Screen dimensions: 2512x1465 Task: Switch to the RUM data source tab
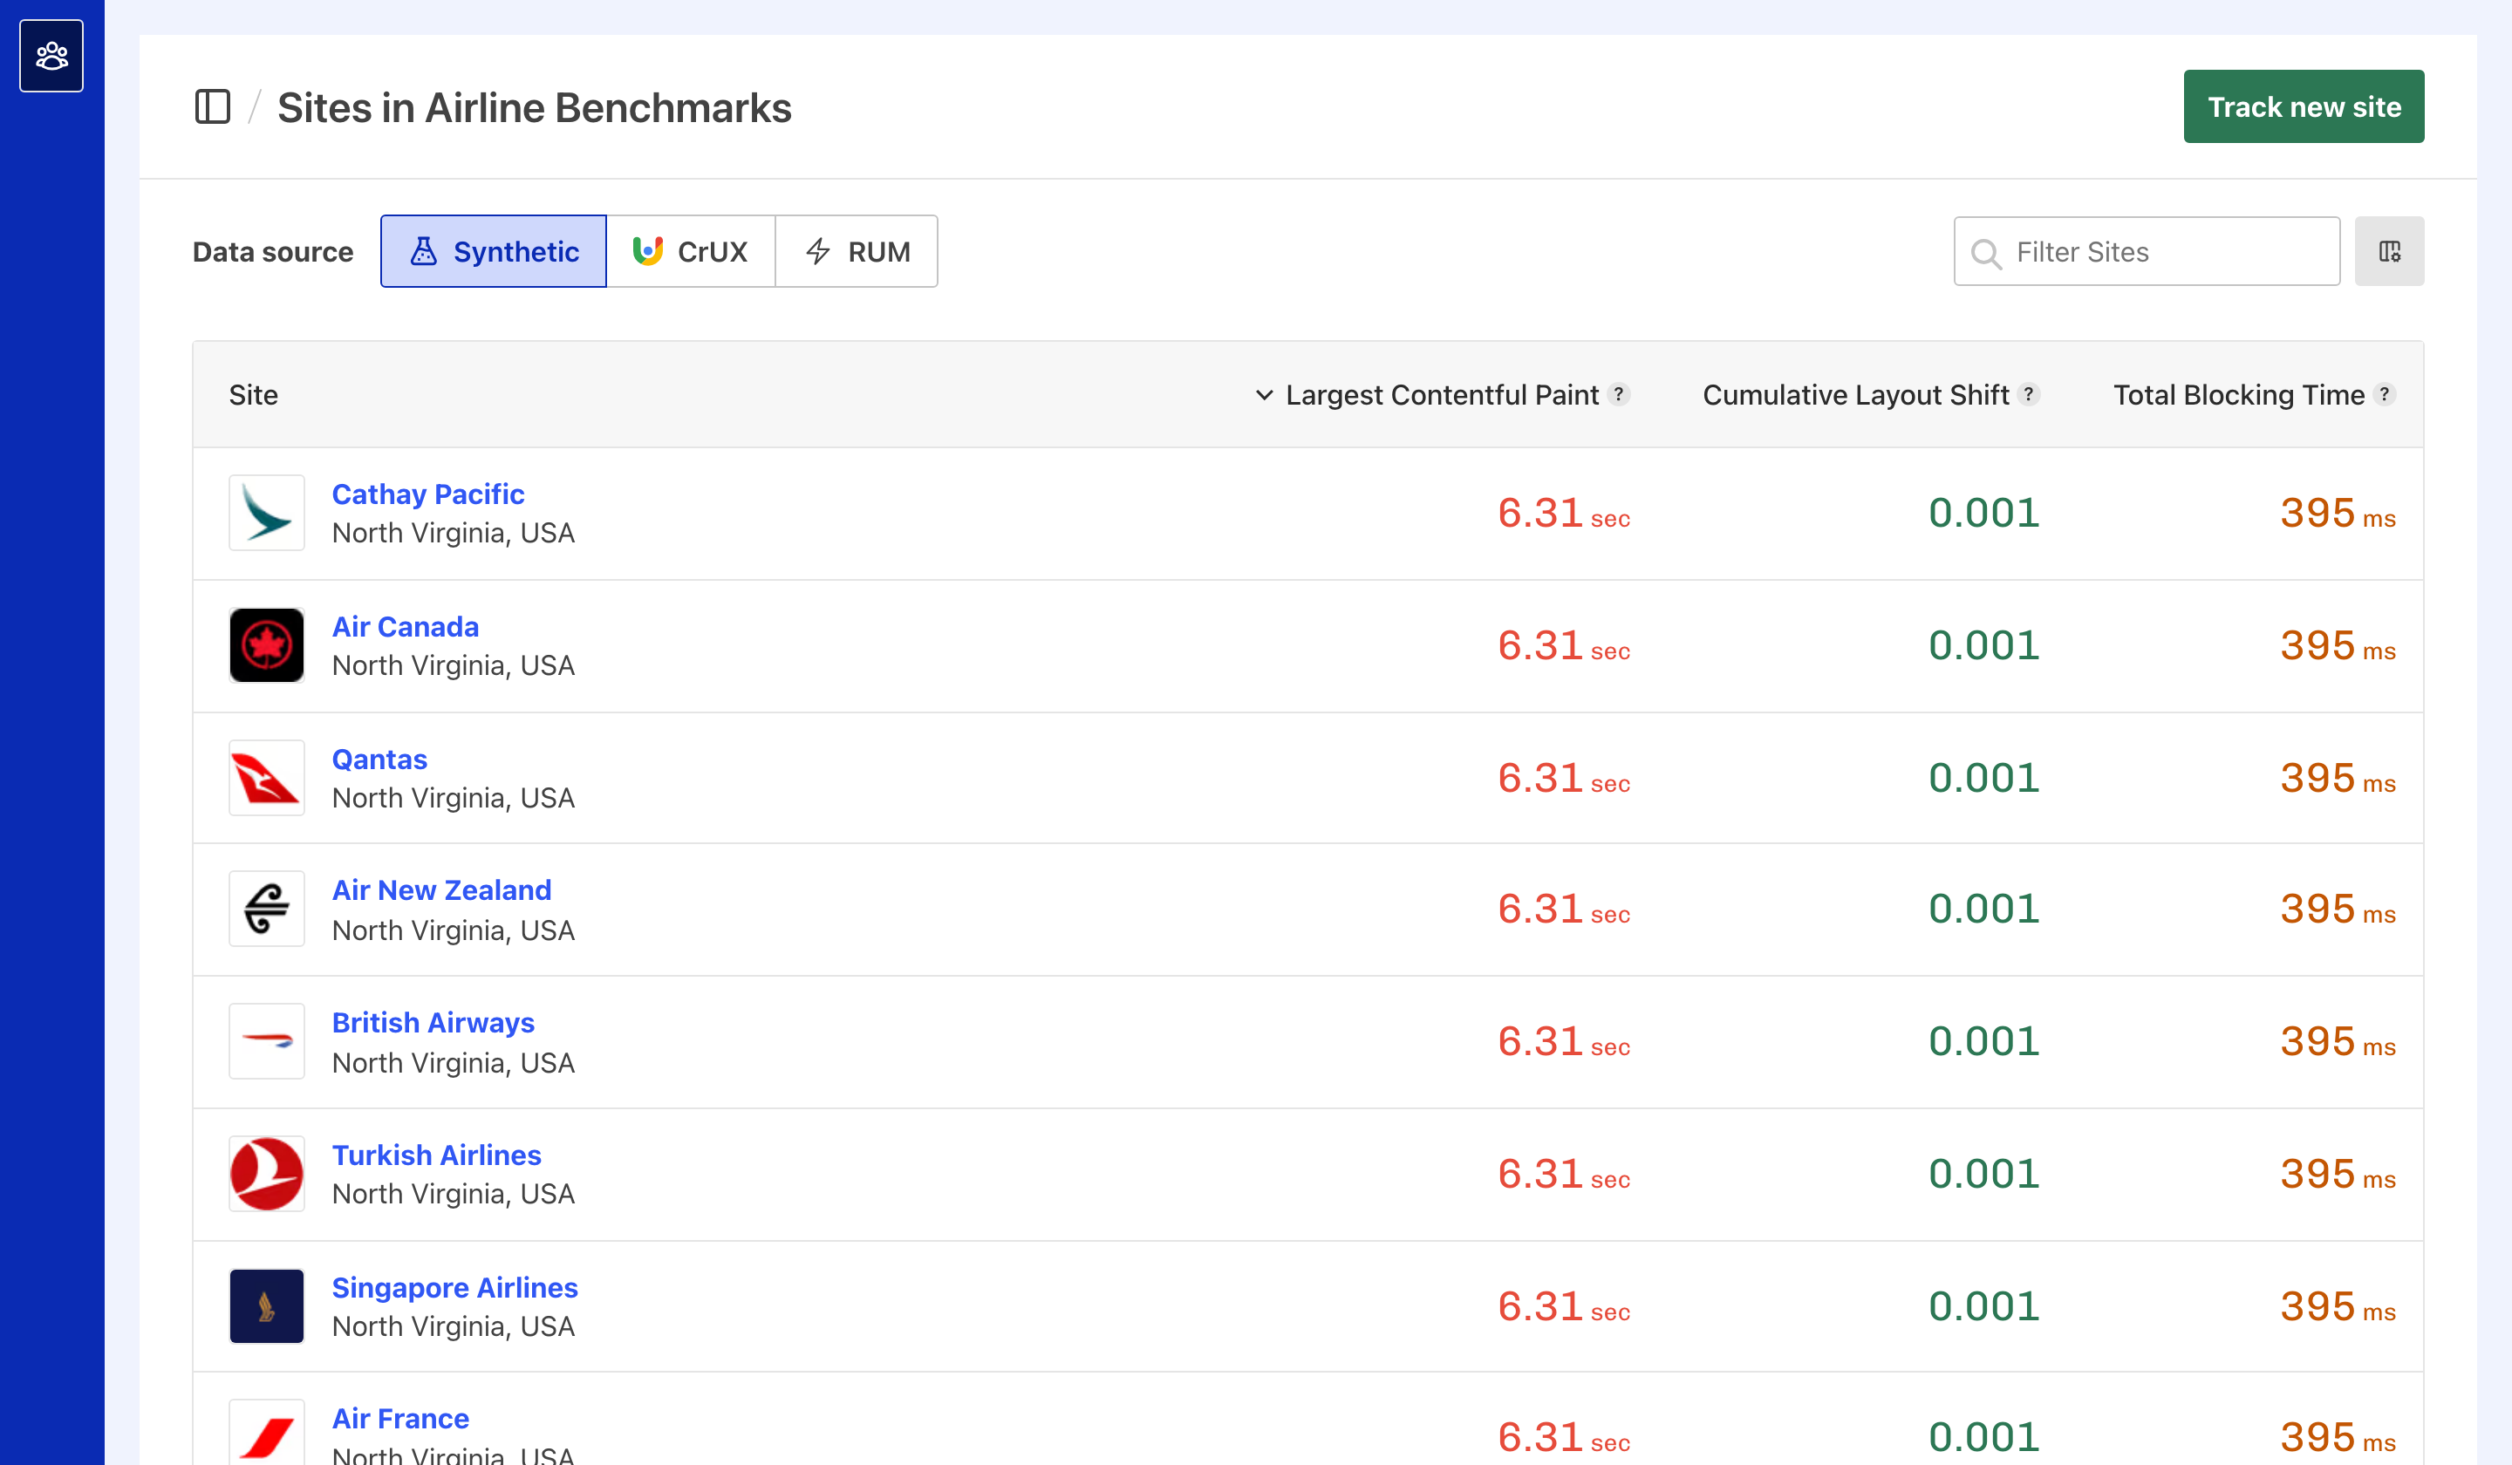857,251
